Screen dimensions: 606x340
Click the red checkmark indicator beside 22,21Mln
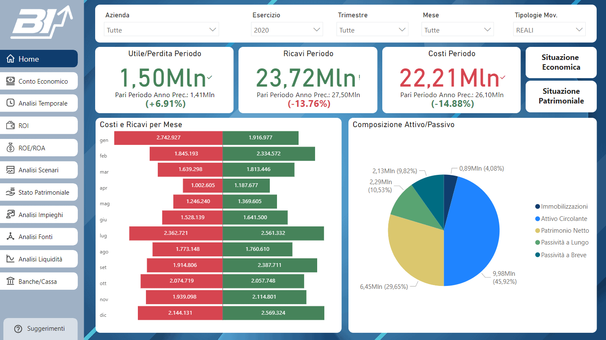[503, 77]
